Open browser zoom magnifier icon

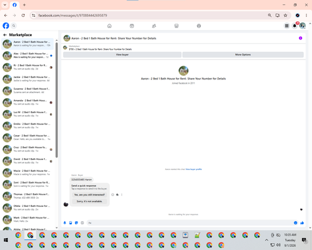point(270,16)
